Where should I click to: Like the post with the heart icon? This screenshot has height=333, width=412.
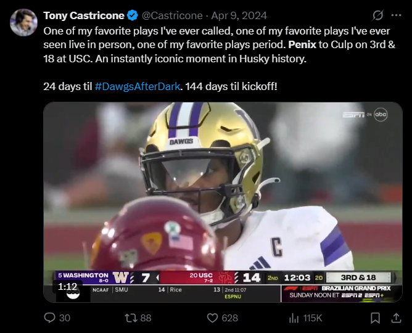(213, 318)
